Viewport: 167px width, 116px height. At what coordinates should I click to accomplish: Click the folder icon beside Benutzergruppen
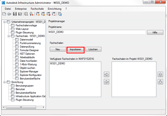(13, 86)
